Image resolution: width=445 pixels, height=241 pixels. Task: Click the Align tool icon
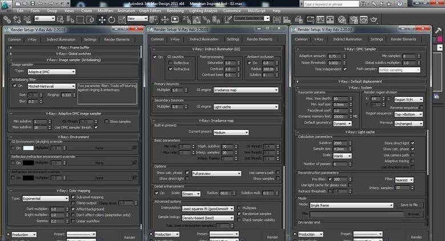(287, 19)
